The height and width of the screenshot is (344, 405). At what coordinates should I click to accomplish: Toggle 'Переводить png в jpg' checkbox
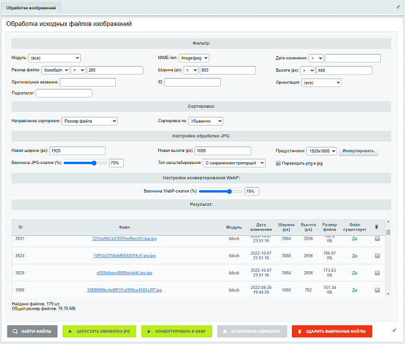point(279,163)
